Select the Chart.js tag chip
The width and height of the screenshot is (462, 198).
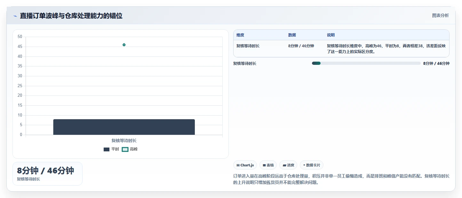(x=245, y=165)
